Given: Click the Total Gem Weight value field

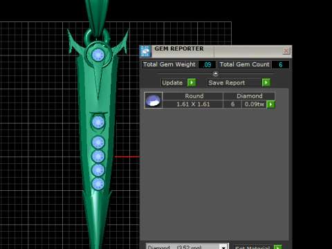Looking at the screenshot, I should (207, 64).
